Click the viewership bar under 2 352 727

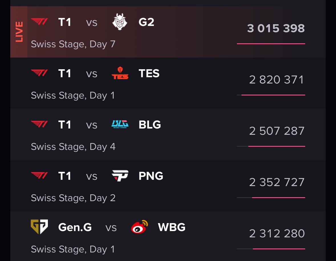point(271,197)
